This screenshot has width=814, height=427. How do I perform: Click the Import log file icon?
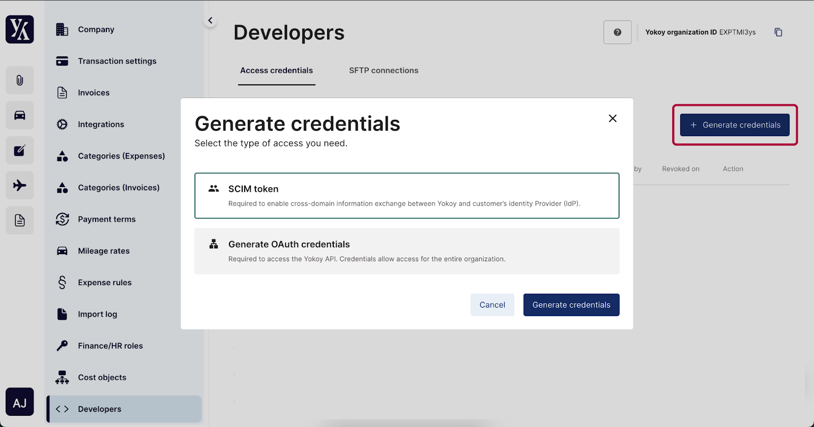tap(62, 314)
